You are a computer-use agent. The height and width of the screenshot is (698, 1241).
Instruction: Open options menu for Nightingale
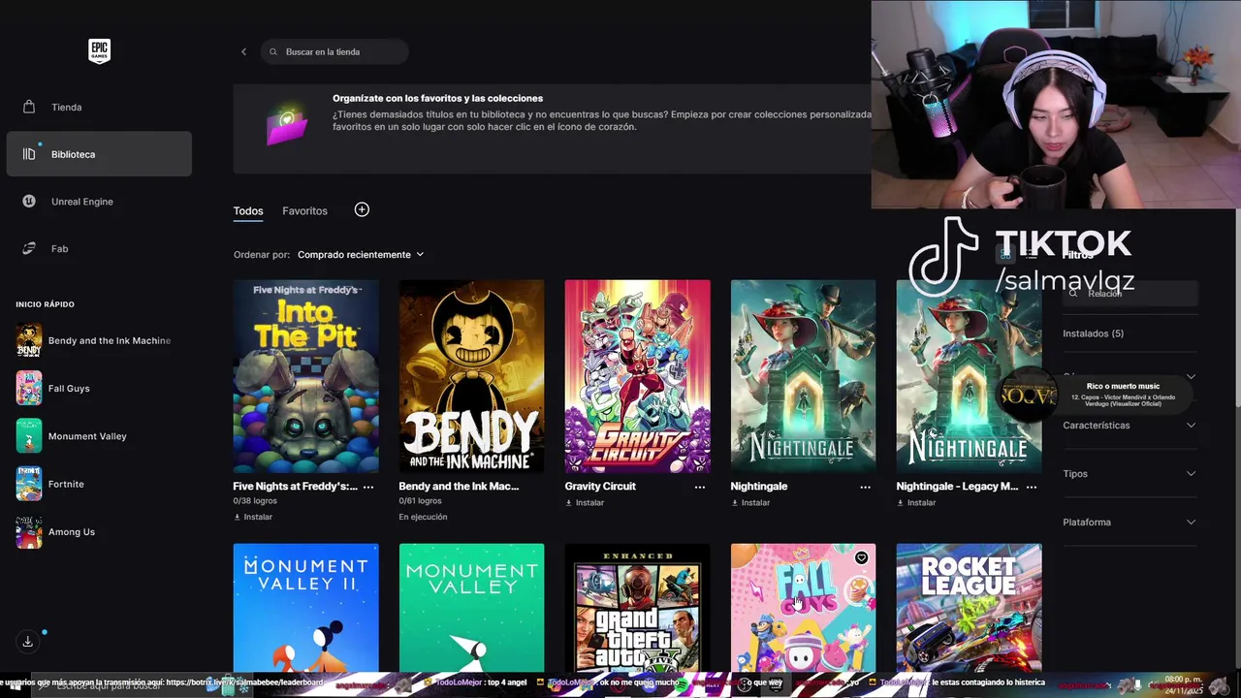pyautogui.click(x=866, y=487)
